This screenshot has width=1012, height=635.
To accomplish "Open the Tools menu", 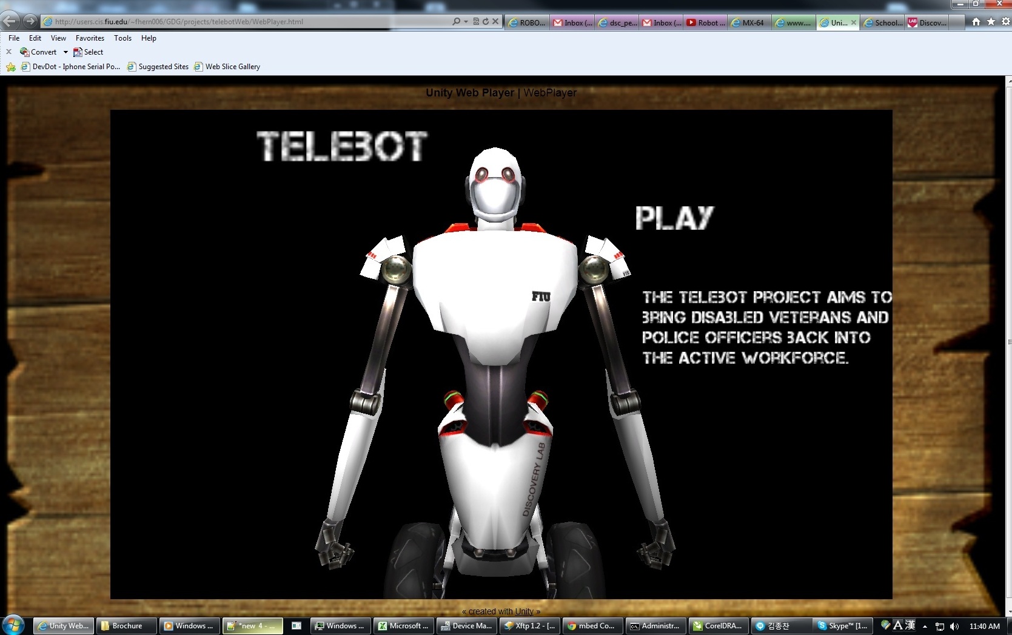I will click(122, 38).
